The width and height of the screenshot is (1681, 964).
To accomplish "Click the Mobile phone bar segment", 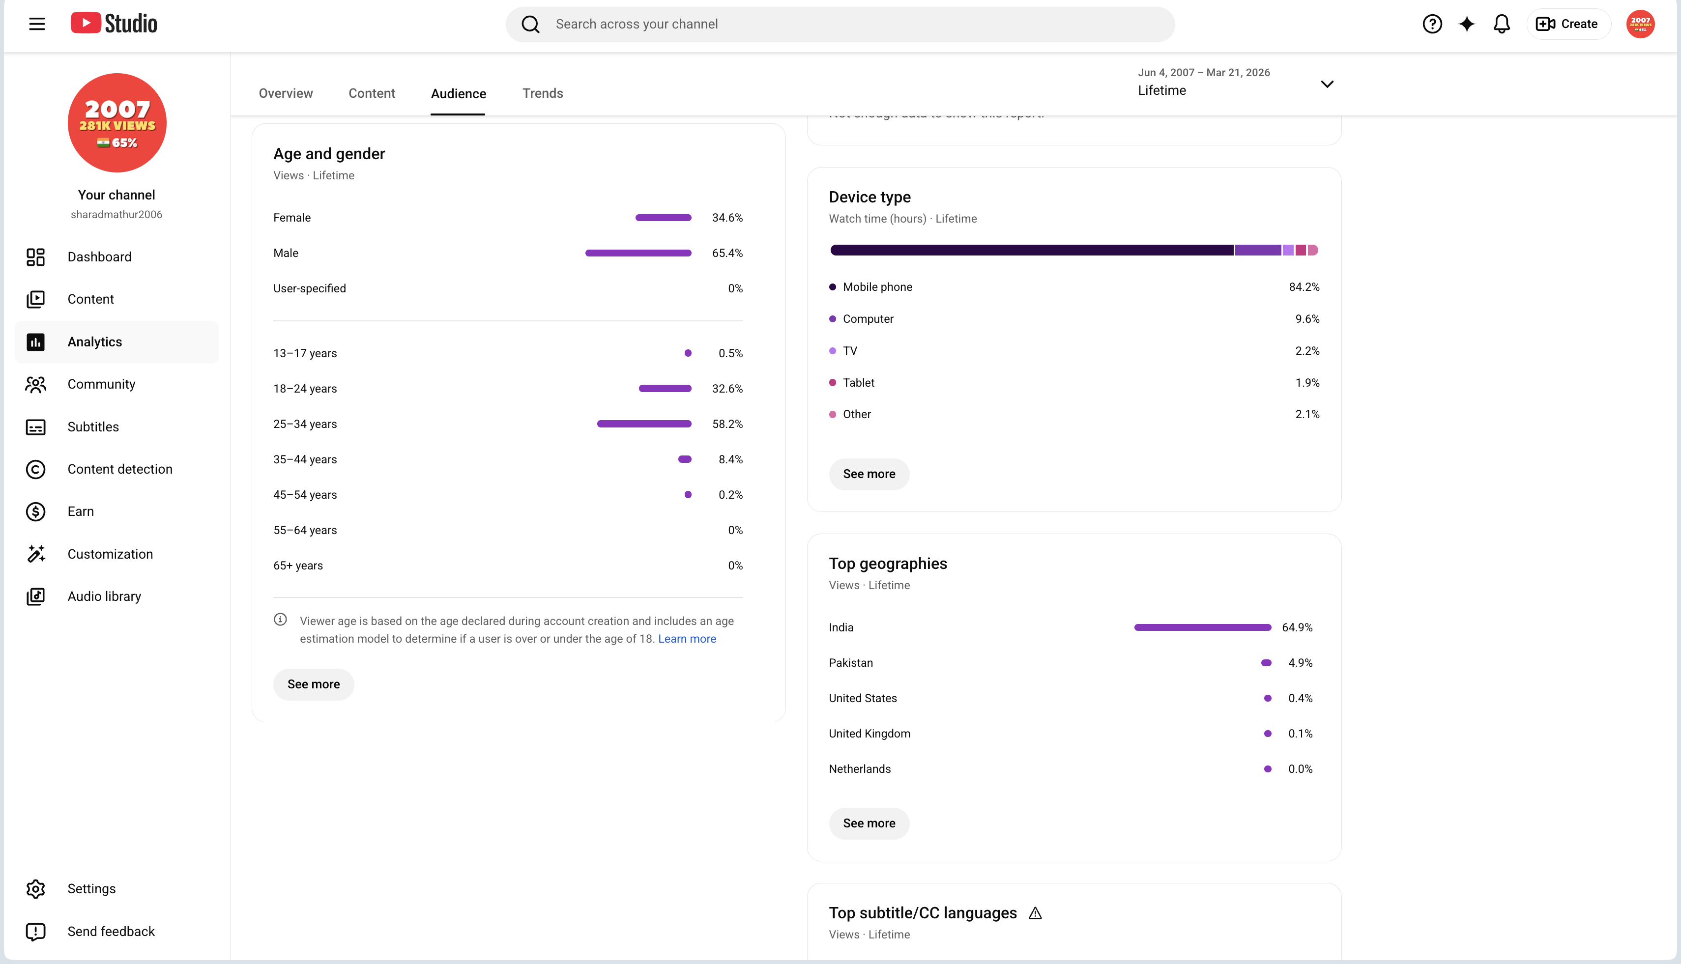I will [x=1031, y=250].
